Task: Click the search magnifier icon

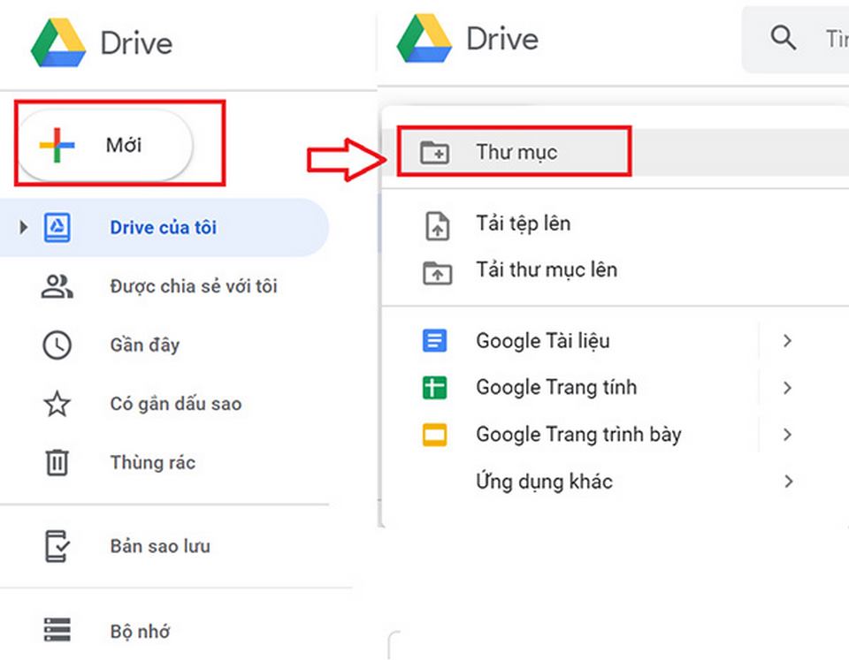Action: tap(783, 39)
